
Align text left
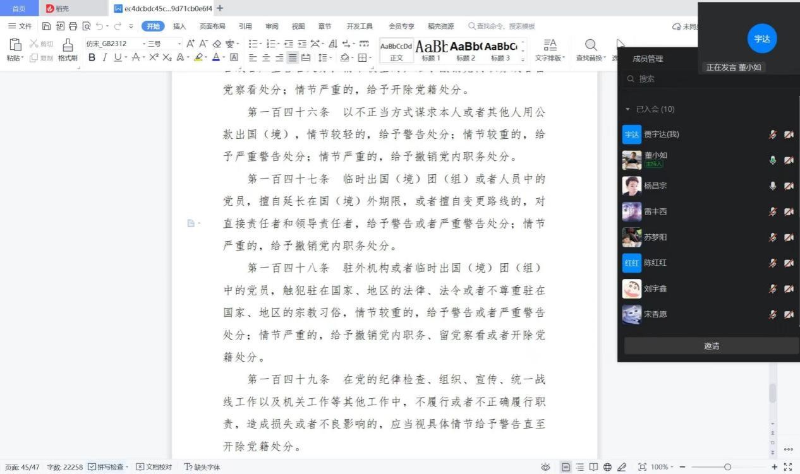(x=253, y=57)
